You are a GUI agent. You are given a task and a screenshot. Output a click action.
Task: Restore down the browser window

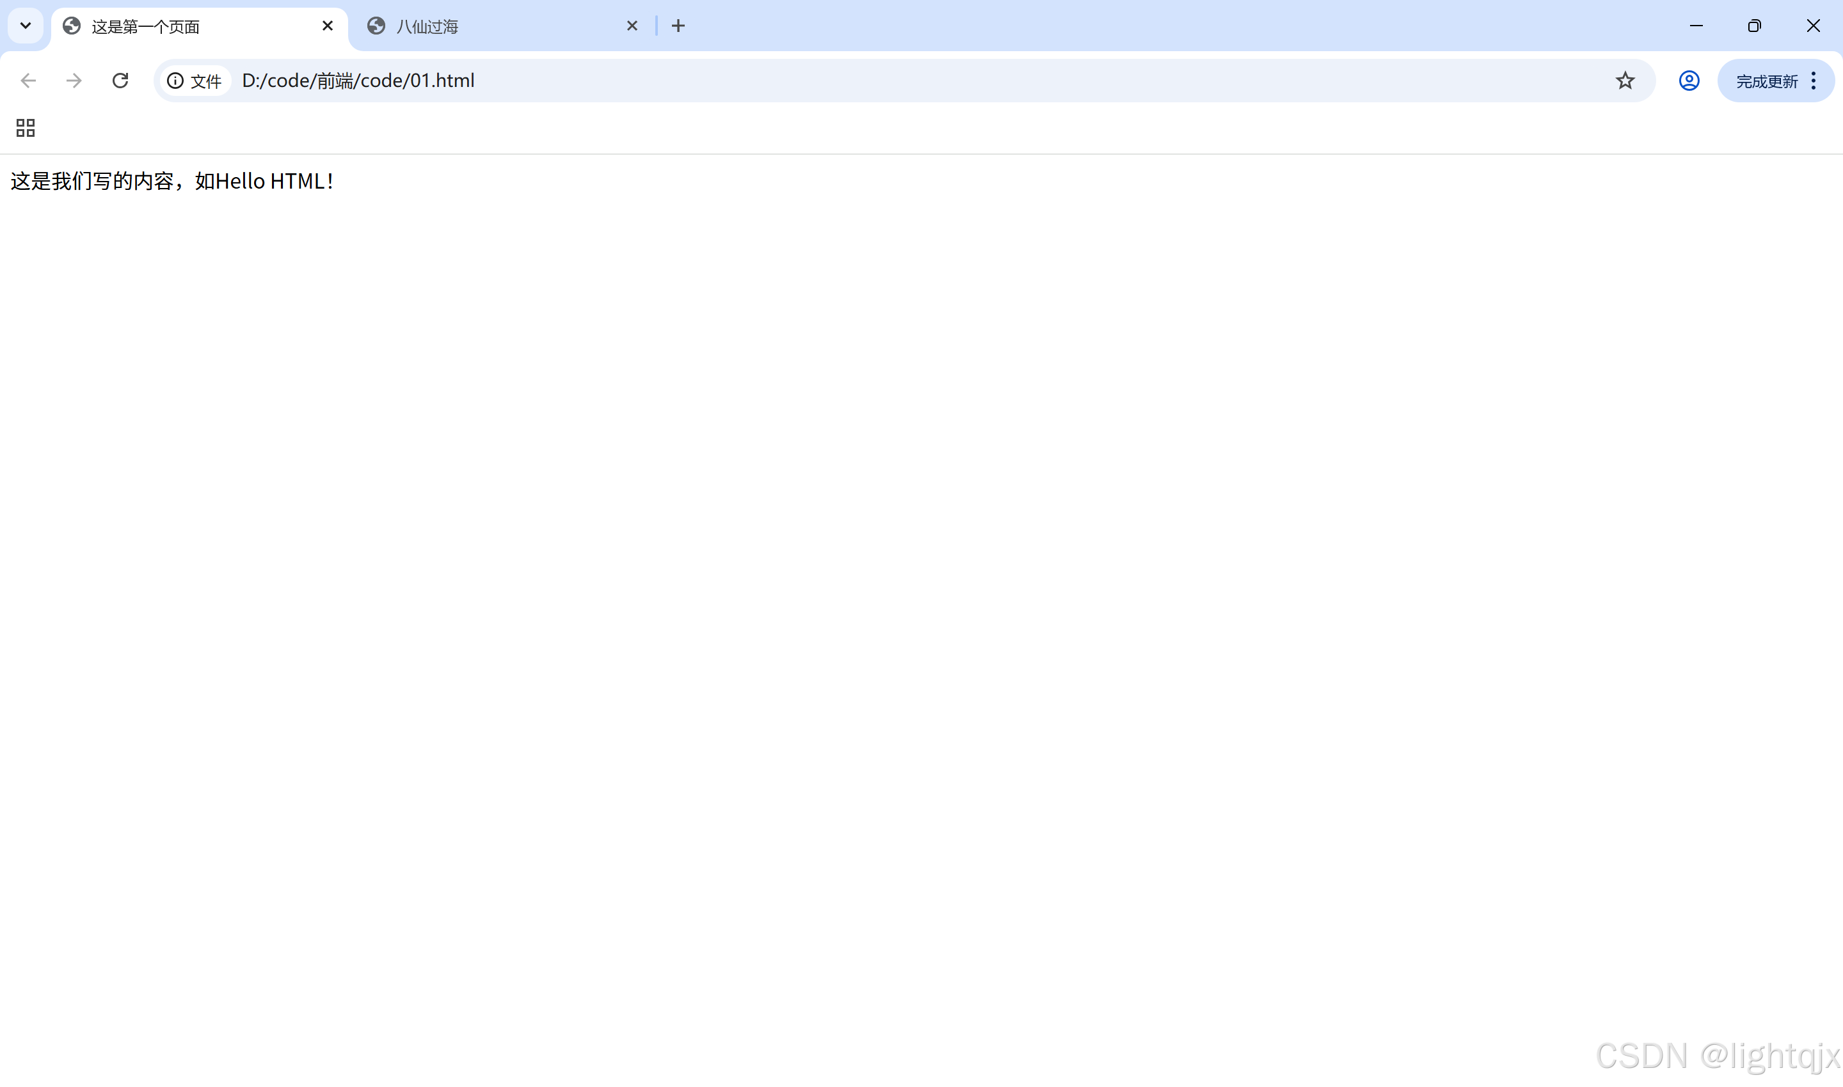click(x=1754, y=26)
